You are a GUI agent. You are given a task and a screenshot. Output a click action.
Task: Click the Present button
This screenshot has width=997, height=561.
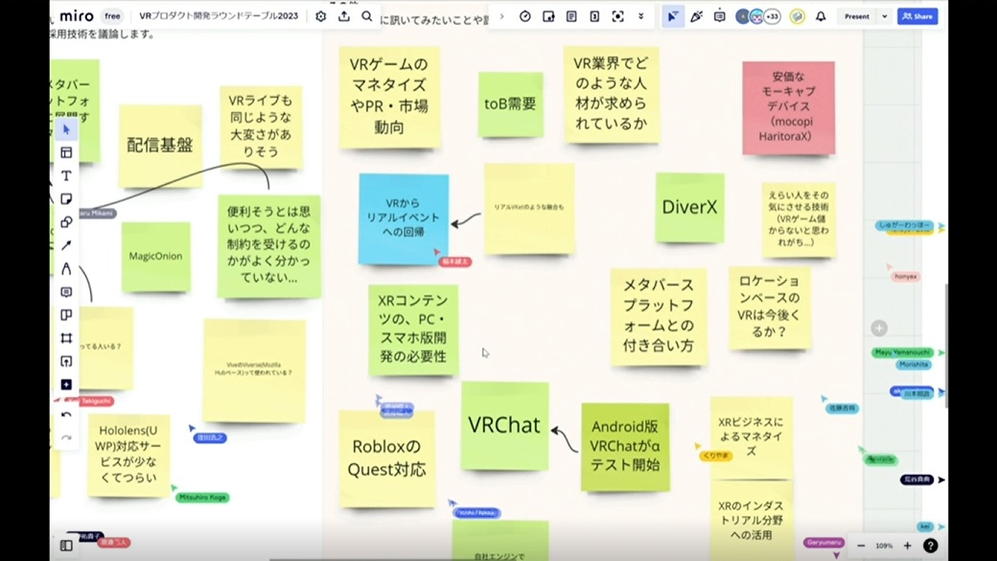[x=856, y=16]
